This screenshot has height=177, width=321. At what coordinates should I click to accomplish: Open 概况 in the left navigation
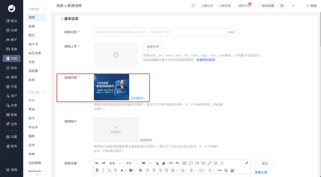12,21
